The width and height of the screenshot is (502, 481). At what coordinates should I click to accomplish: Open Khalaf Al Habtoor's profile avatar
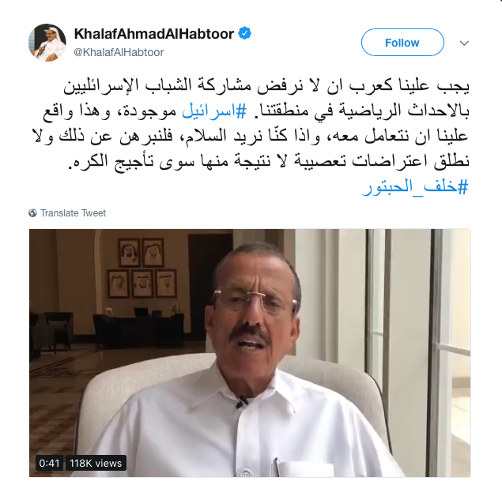47,43
